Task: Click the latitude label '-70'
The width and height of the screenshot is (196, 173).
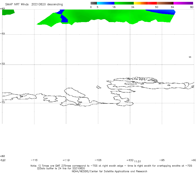Action: 2,64
